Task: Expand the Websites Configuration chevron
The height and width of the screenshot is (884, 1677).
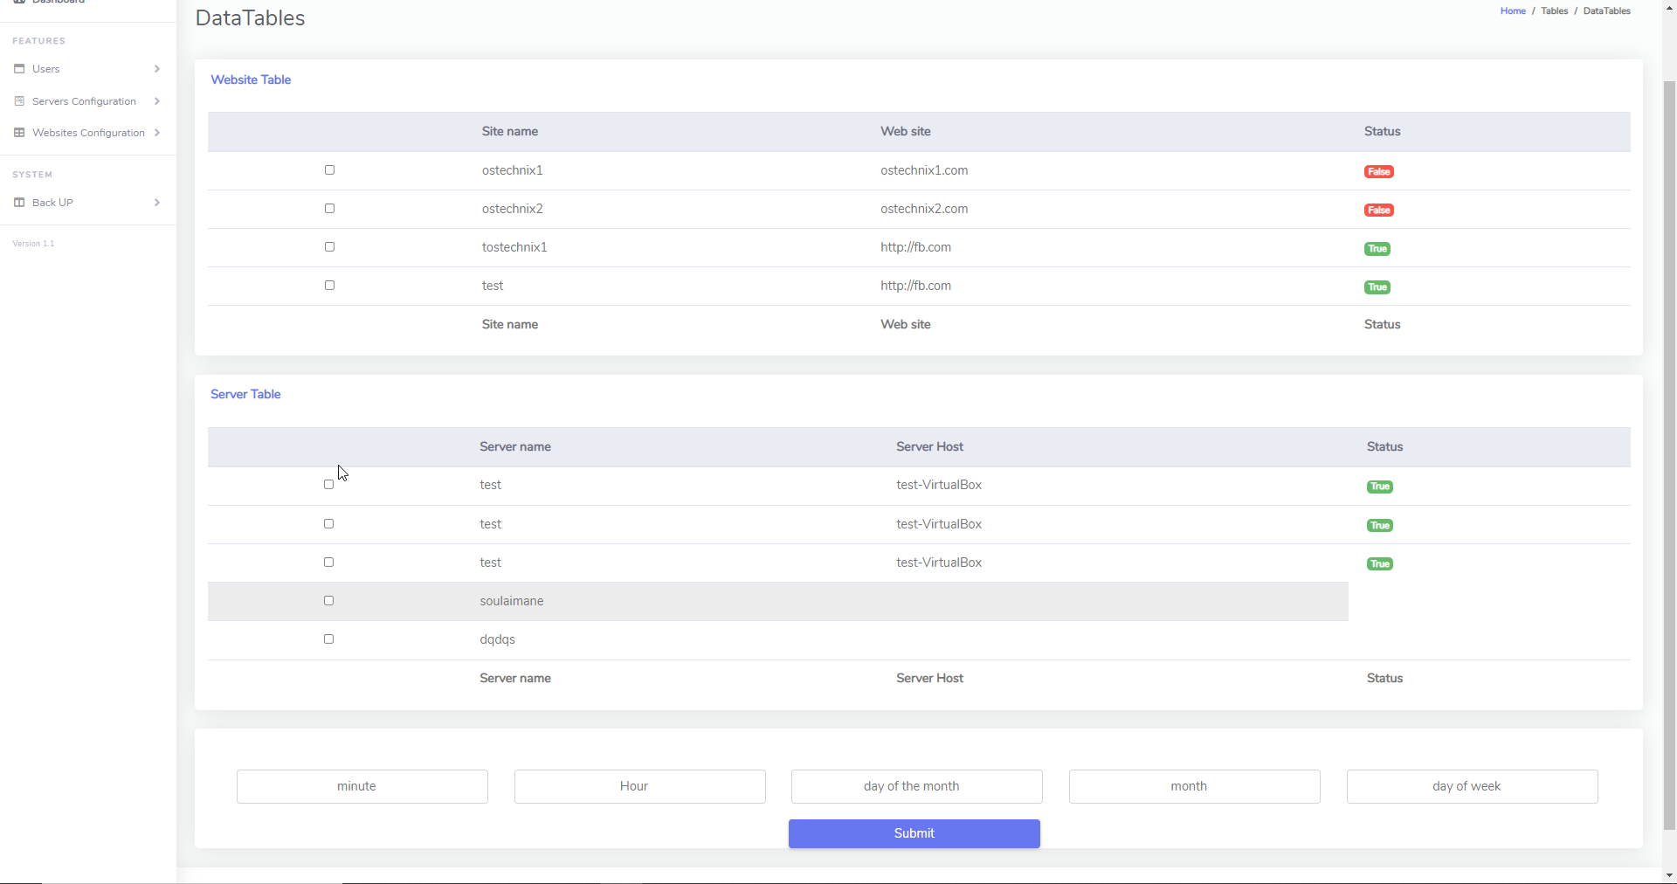Action: pyautogui.click(x=157, y=133)
